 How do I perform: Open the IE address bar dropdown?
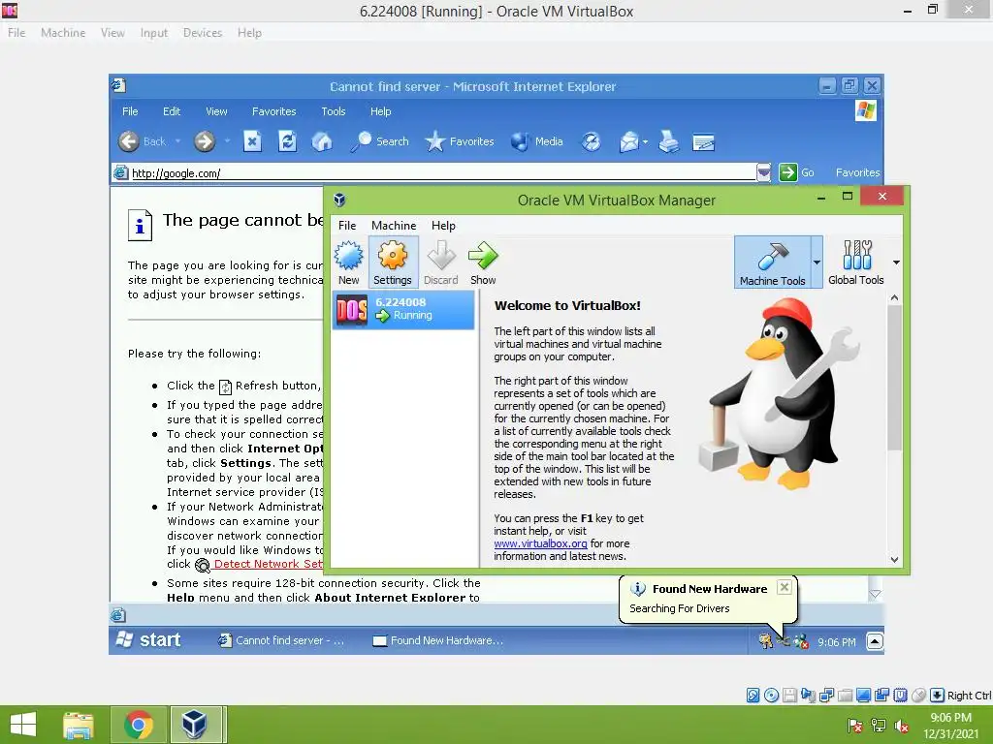tap(764, 172)
